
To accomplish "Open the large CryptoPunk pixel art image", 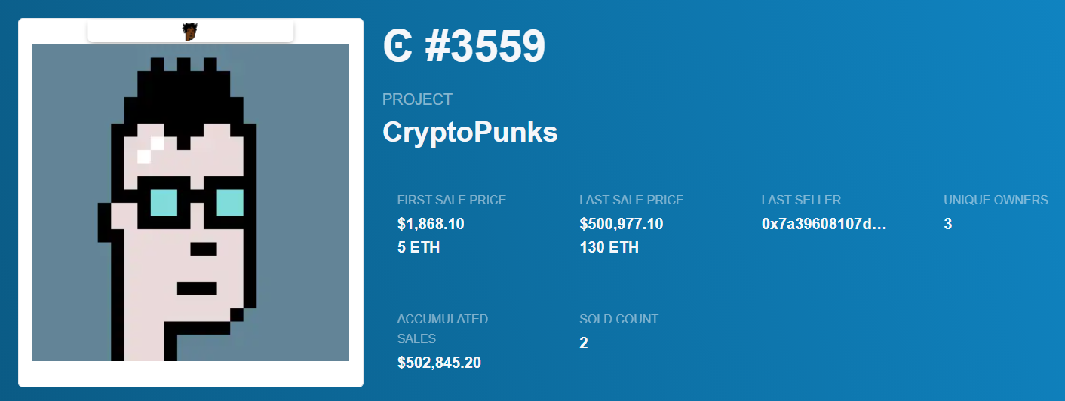I will [x=190, y=203].
